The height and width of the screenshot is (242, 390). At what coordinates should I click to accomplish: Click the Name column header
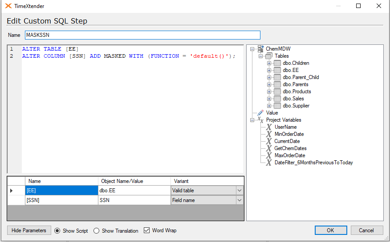pyautogui.click(x=62, y=181)
